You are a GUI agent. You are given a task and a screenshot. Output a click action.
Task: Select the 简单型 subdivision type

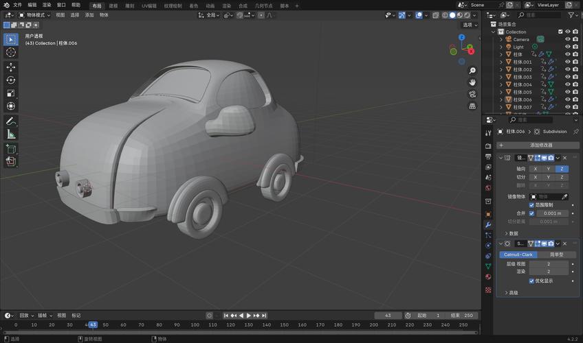557,255
